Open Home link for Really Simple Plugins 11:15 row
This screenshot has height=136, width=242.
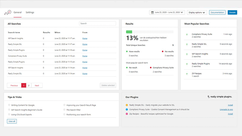(85, 62)
